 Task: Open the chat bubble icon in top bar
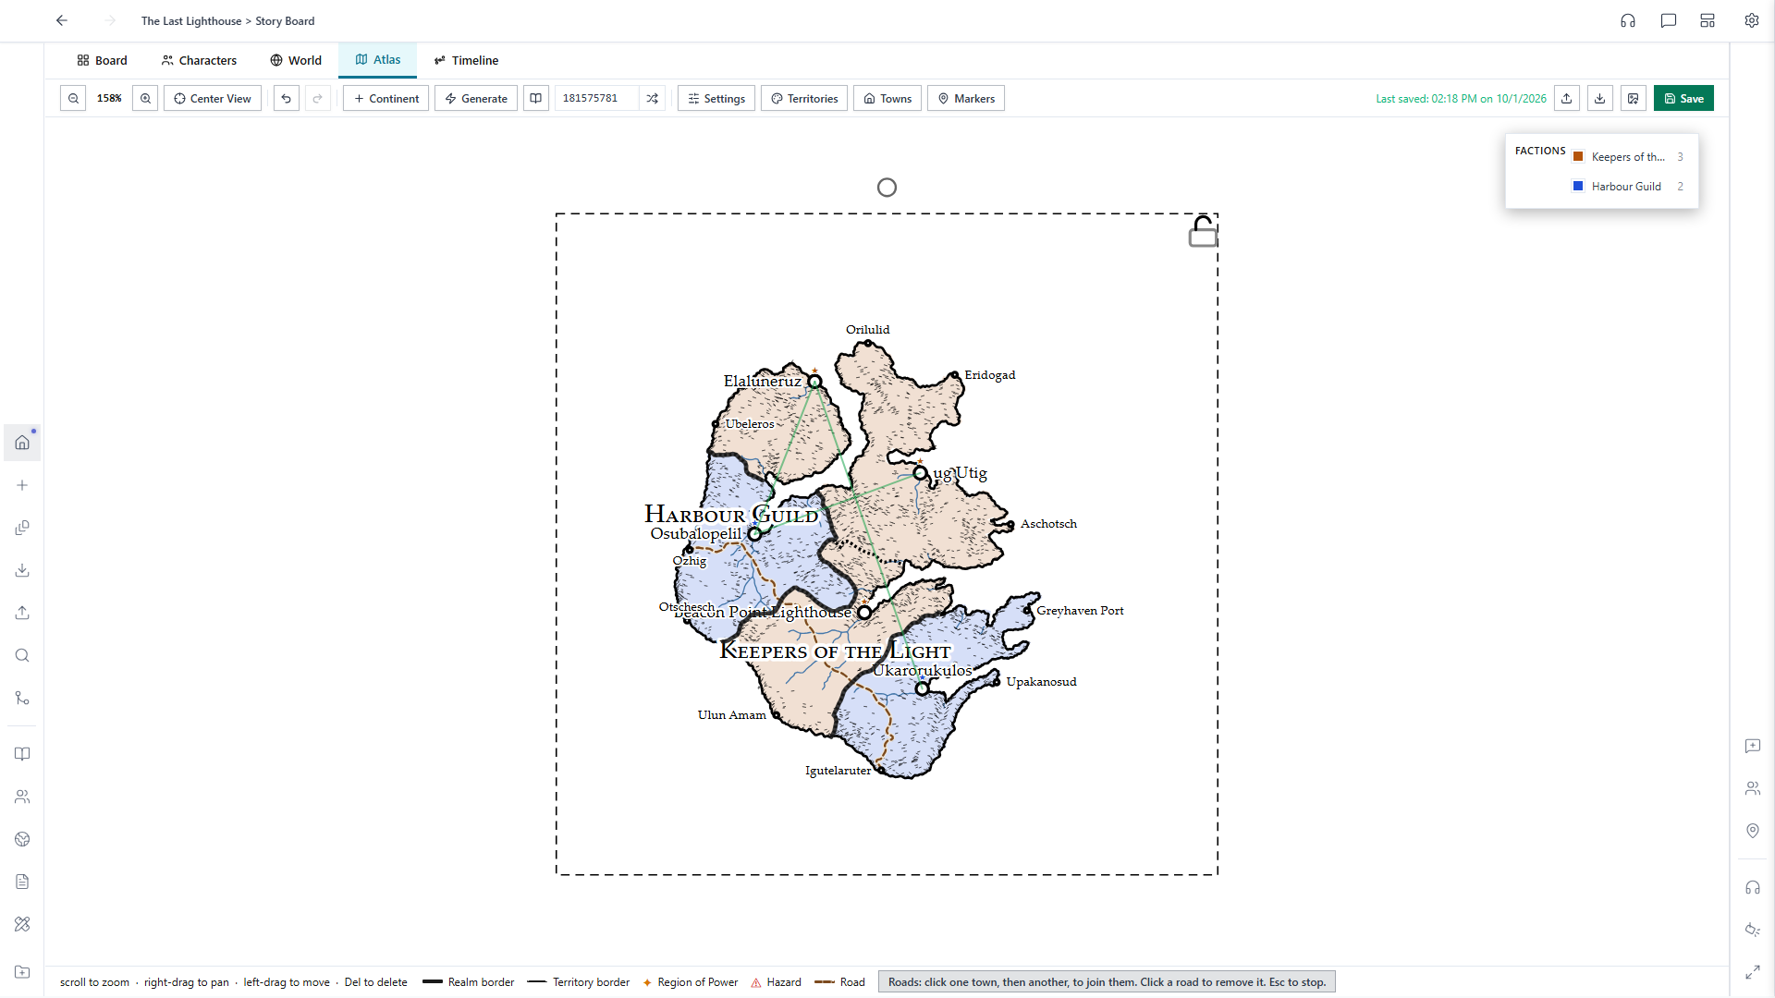click(1669, 20)
